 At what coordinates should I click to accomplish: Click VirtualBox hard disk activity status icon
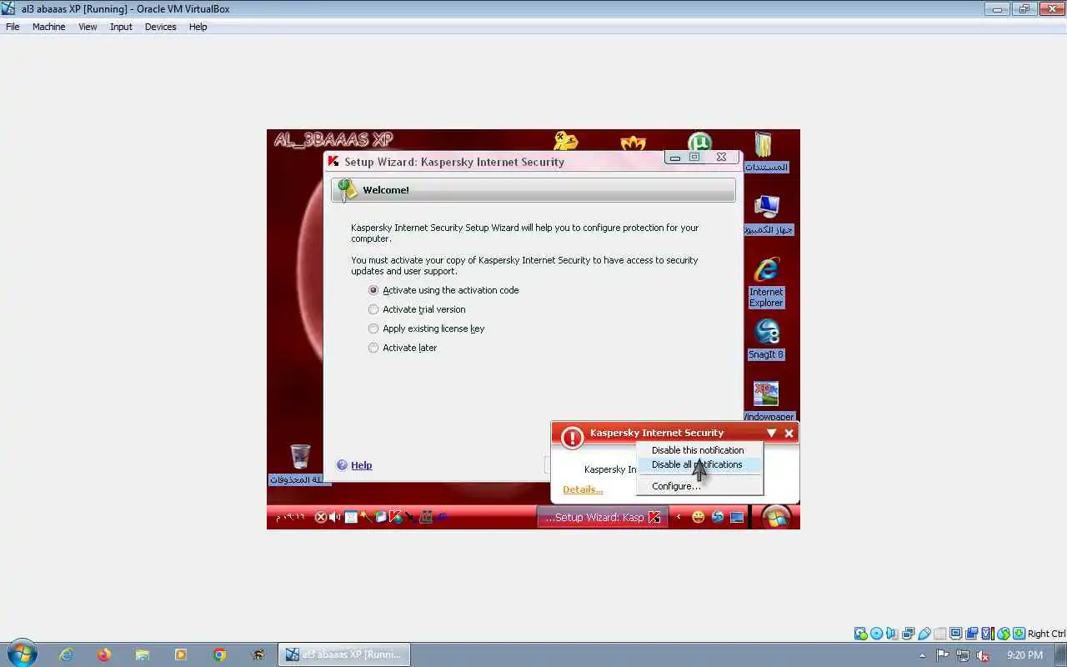[x=861, y=634]
